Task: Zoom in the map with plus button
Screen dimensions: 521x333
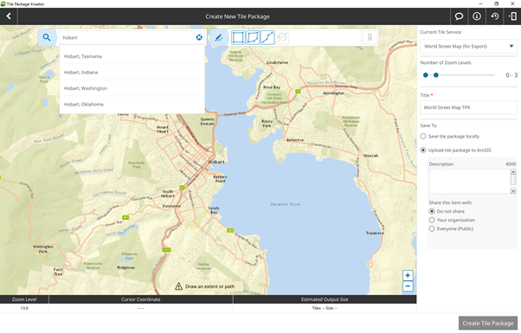Action: (x=408, y=275)
